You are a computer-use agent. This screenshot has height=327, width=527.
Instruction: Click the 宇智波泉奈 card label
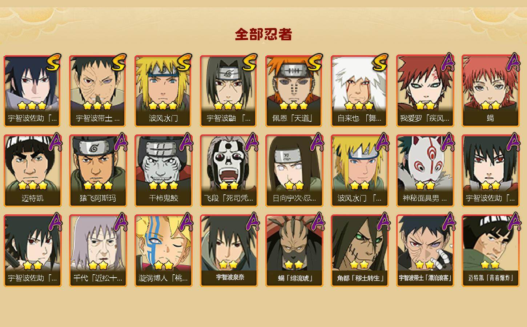[230, 278]
